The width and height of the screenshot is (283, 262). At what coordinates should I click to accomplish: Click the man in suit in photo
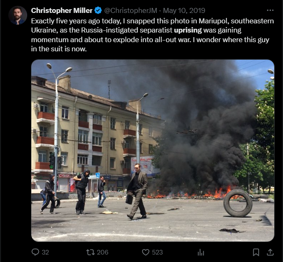[x=138, y=191]
